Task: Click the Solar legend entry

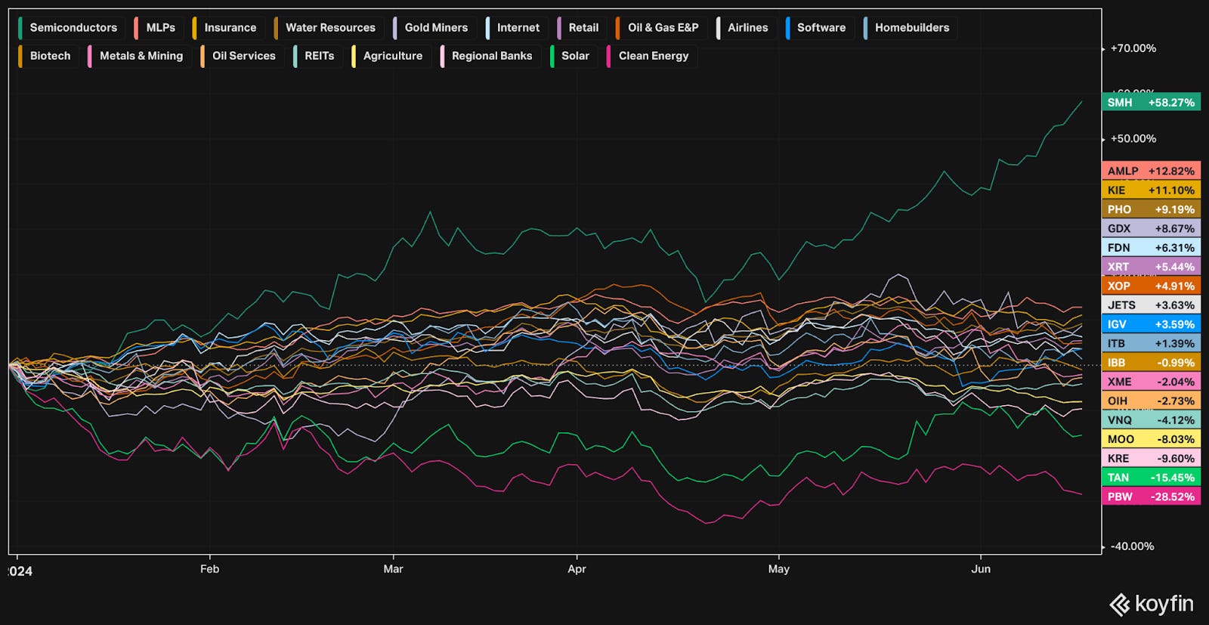Action: [x=573, y=56]
